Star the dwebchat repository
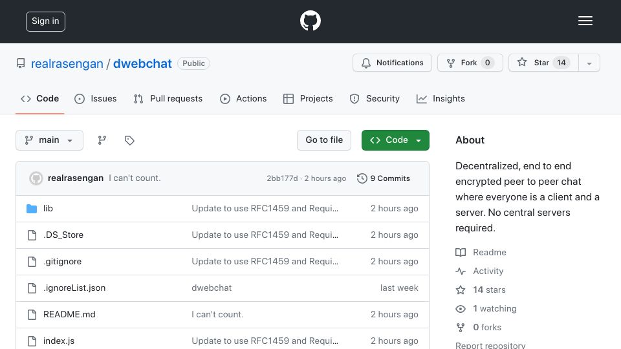This screenshot has width=621, height=349. click(543, 63)
